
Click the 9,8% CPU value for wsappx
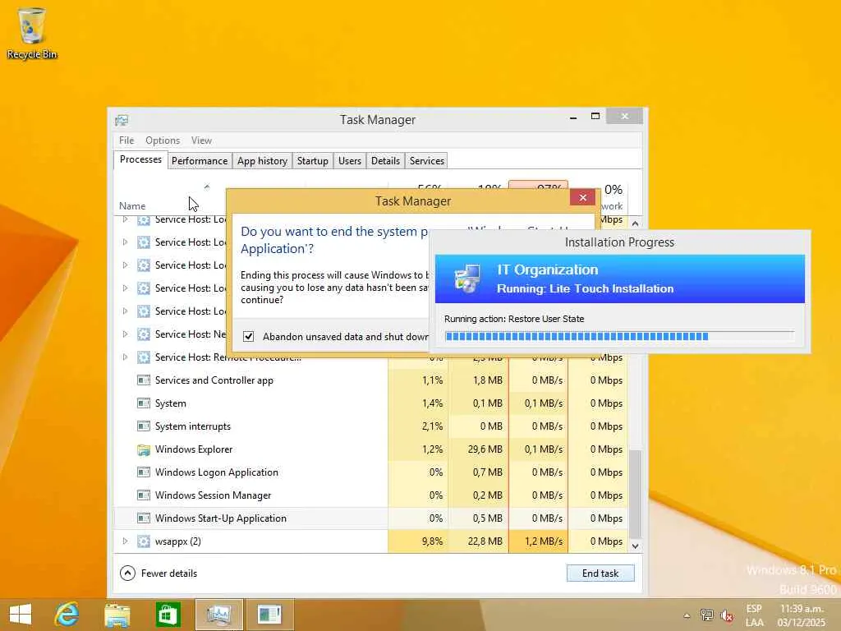(x=432, y=541)
